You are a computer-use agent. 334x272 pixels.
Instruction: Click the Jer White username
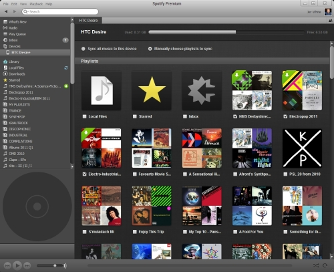click(x=314, y=12)
